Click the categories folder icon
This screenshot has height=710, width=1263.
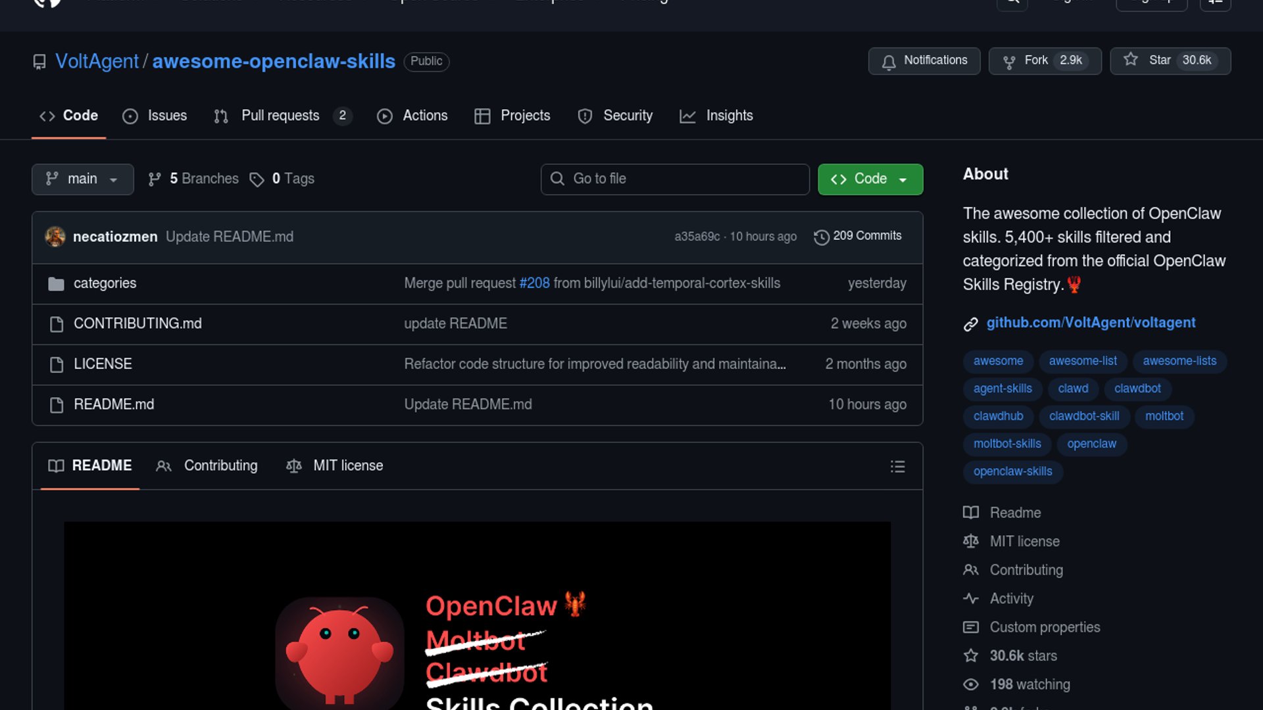(56, 284)
